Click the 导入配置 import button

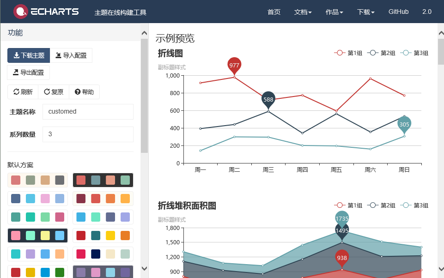pyautogui.click(x=71, y=55)
